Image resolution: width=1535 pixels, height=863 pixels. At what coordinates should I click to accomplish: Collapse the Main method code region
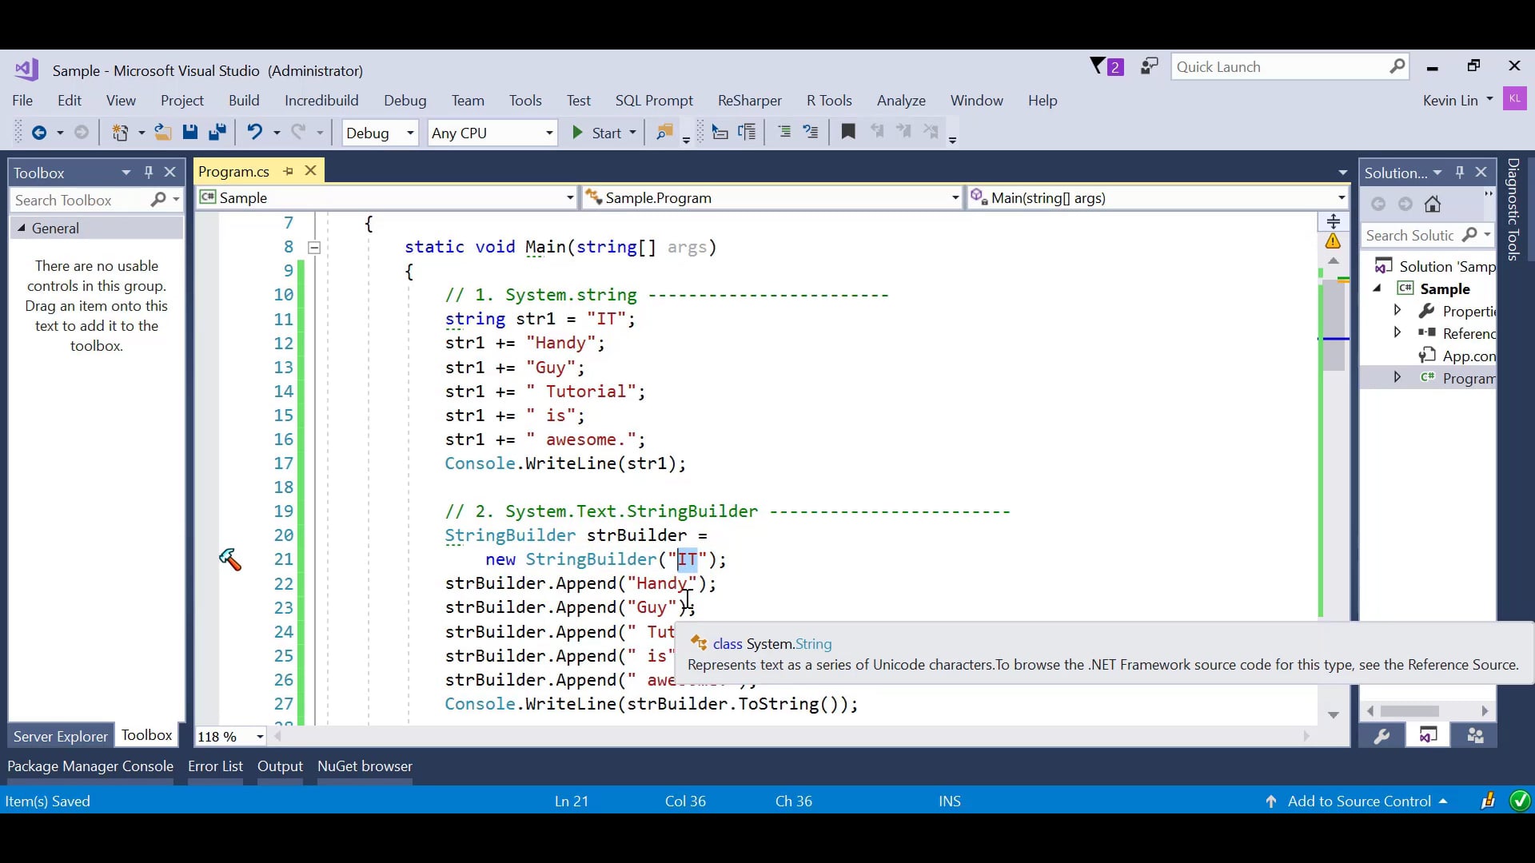[314, 248]
